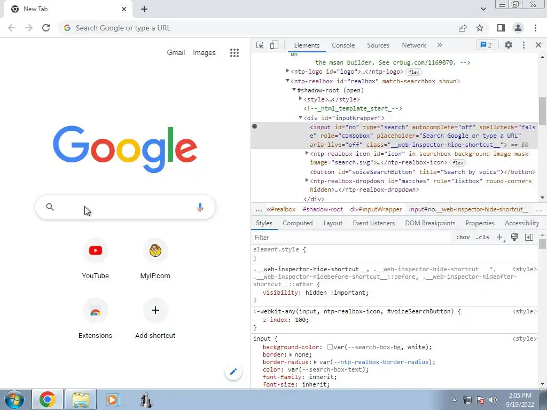Image resolution: width=547 pixels, height=410 pixels.
Task: Expand the border shorthand property triangle
Action: (x=291, y=354)
